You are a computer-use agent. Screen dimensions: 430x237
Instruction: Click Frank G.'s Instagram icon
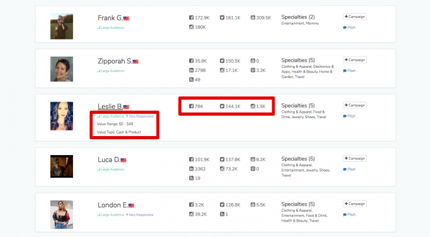[x=191, y=27]
